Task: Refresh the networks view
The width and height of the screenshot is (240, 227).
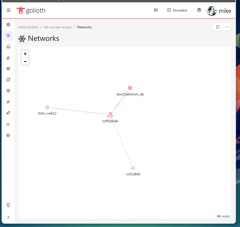Action: pyautogui.click(x=217, y=27)
